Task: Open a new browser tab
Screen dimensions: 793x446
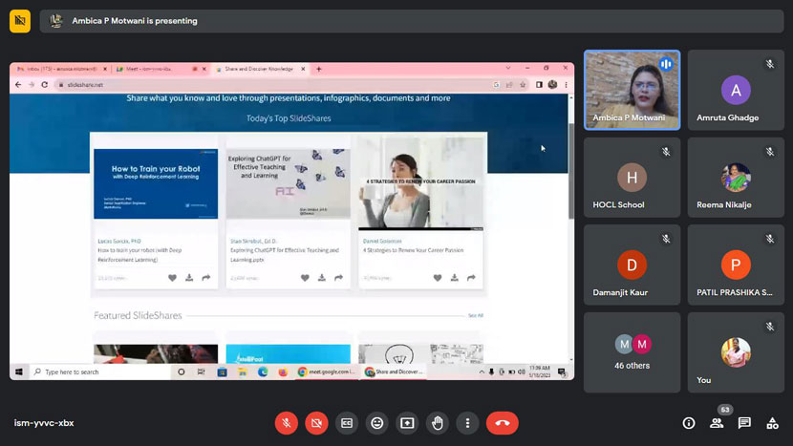Action: coord(318,69)
